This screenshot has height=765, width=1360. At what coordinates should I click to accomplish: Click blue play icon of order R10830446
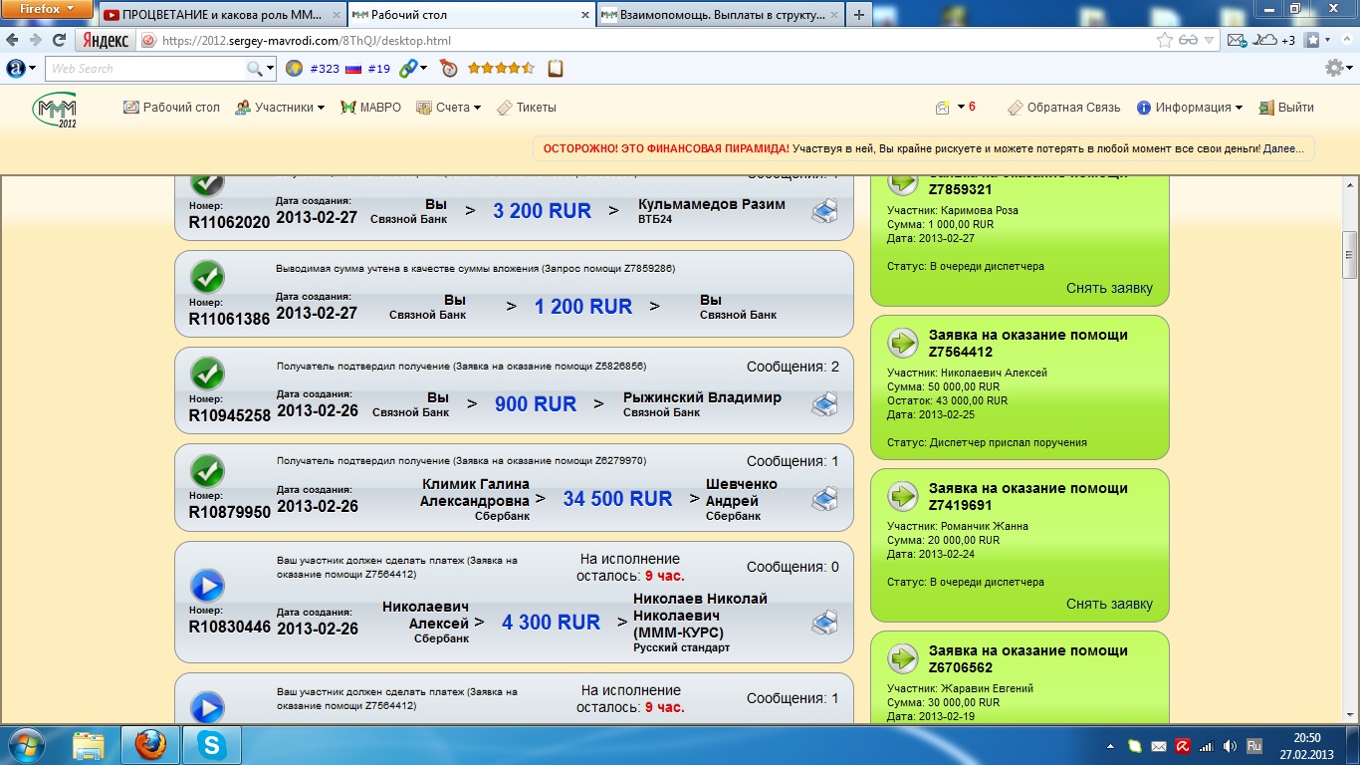(x=207, y=585)
